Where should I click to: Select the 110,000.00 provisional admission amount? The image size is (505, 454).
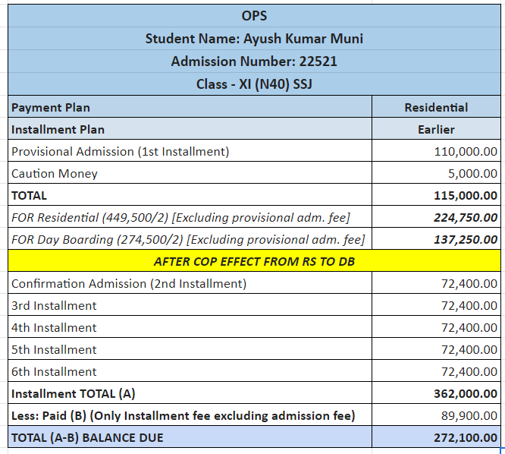pyautogui.click(x=436, y=151)
